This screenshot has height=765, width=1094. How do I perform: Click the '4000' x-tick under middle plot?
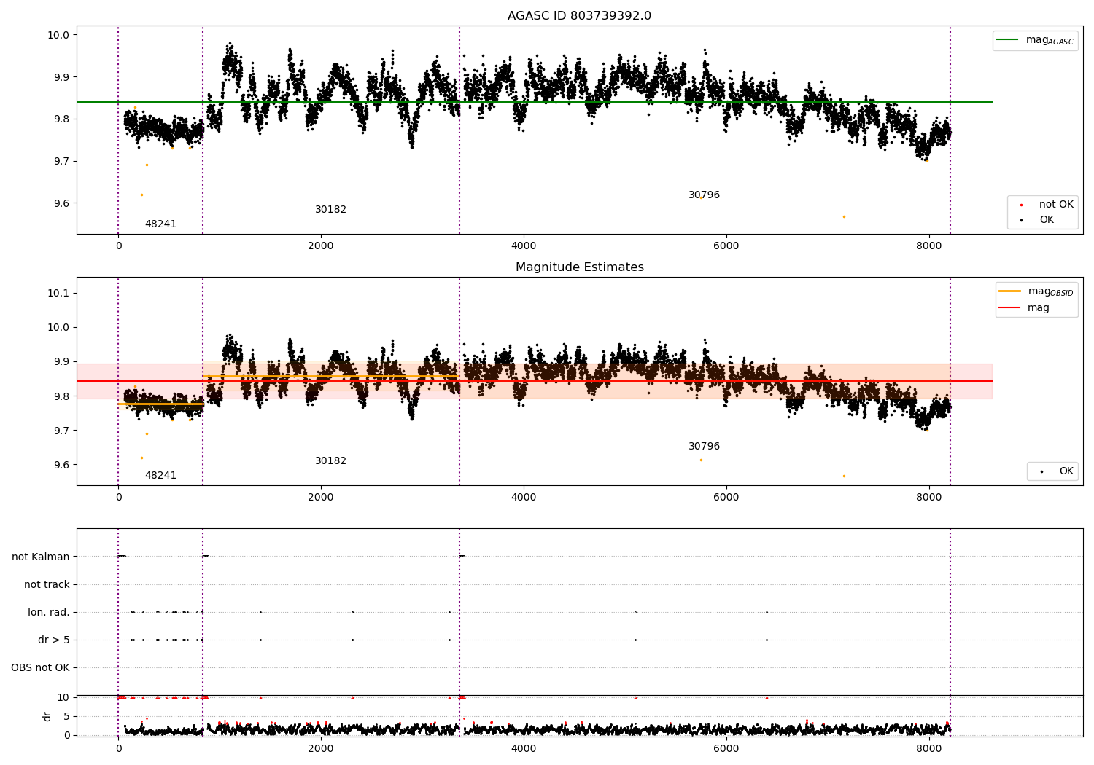[x=524, y=498]
